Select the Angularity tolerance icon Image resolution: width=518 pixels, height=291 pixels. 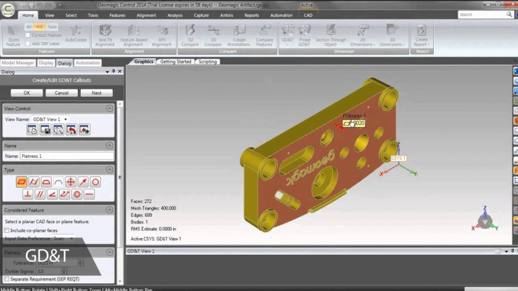(52, 195)
